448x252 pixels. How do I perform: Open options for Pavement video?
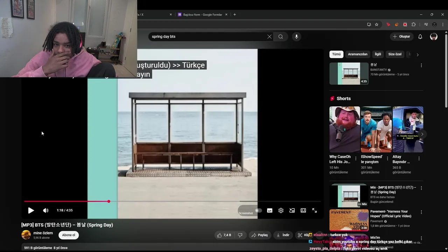[x=421, y=212]
